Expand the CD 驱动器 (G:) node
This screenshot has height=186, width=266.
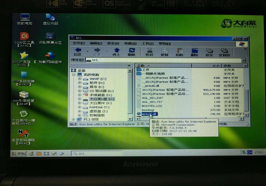pos(79,91)
